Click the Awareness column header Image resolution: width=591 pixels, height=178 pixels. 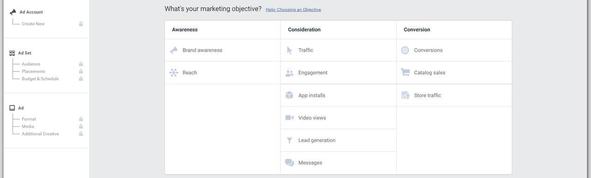point(185,30)
